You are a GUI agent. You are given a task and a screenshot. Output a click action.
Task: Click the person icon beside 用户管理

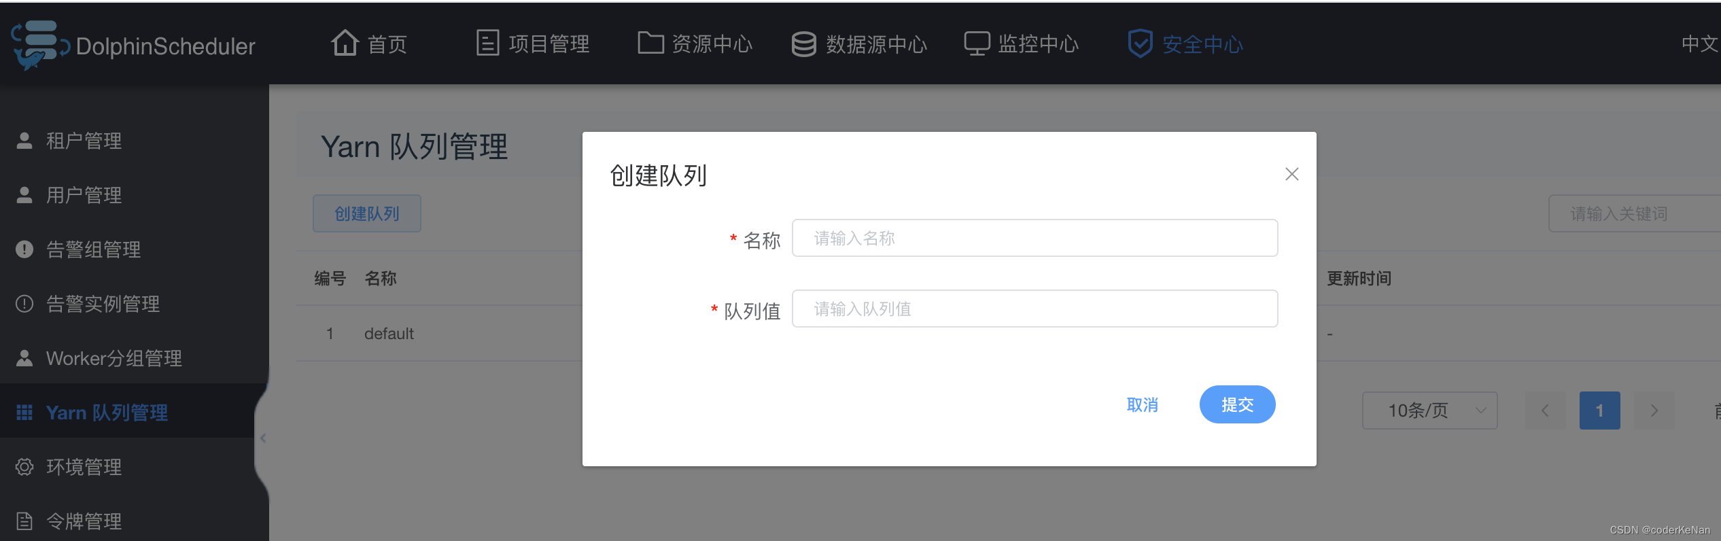click(x=24, y=194)
